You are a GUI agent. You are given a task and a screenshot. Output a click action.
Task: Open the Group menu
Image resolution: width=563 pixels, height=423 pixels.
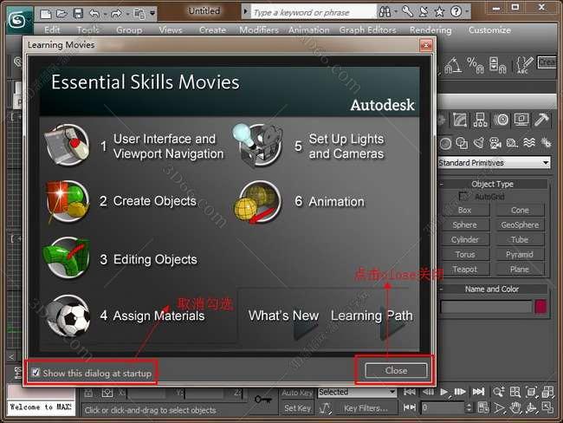click(x=129, y=29)
